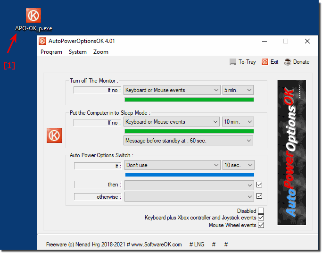Toggle the checkbox beside 'otherwise' row
Screen dimensions: 322x253
click(259, 196)
